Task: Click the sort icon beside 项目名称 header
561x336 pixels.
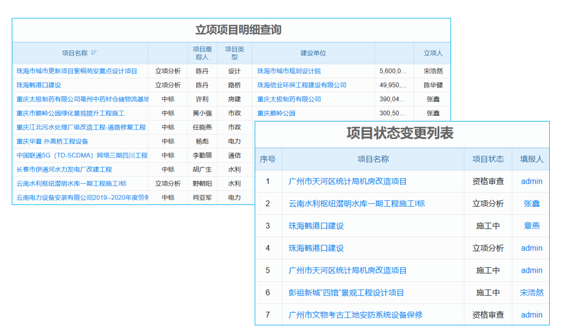Action: (x=95, y=52)
